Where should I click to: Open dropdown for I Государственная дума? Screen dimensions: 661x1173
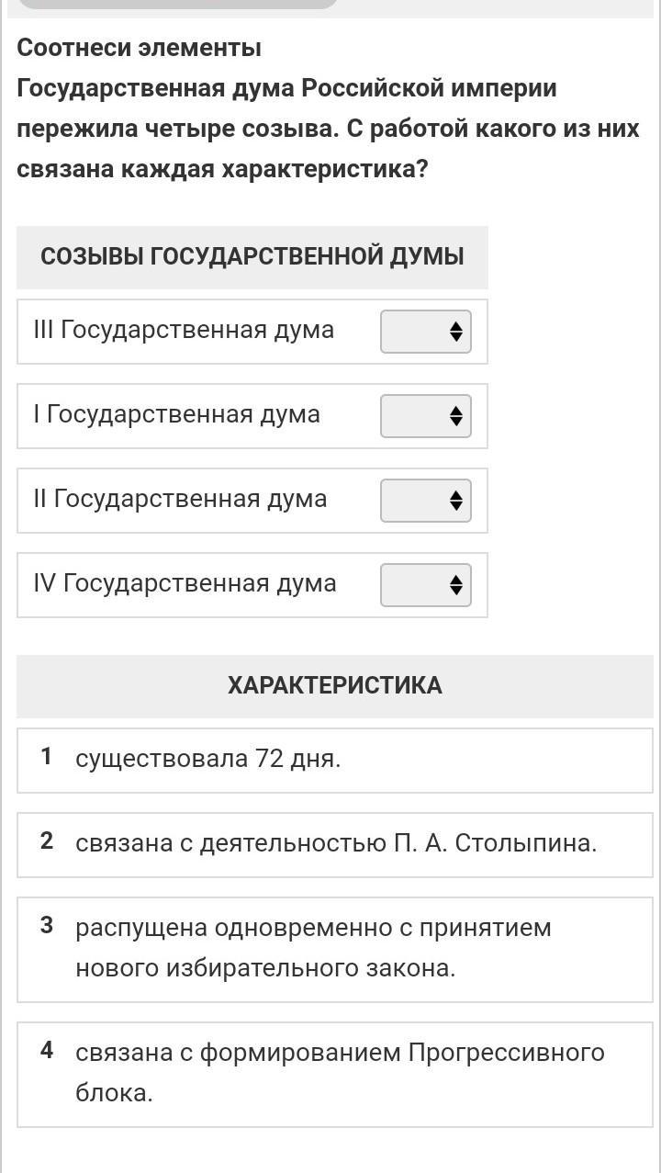coord(426,416)
